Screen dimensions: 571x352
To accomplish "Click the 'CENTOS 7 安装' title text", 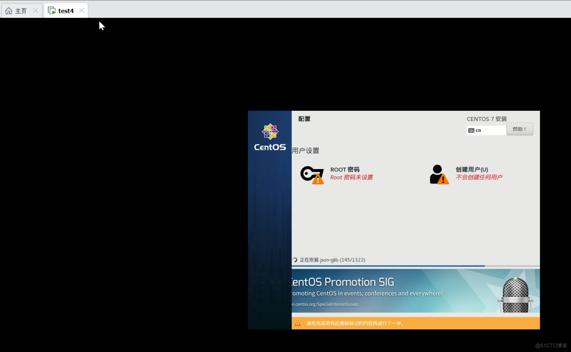I will 487,119.
